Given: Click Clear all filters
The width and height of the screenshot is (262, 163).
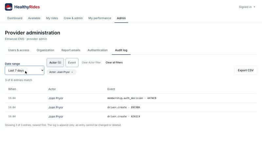Looking at the screenshot, I should coord(114,63).
